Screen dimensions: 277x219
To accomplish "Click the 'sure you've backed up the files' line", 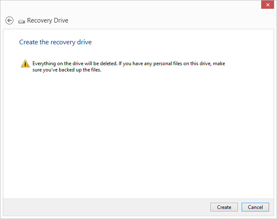I will (67, 70).
